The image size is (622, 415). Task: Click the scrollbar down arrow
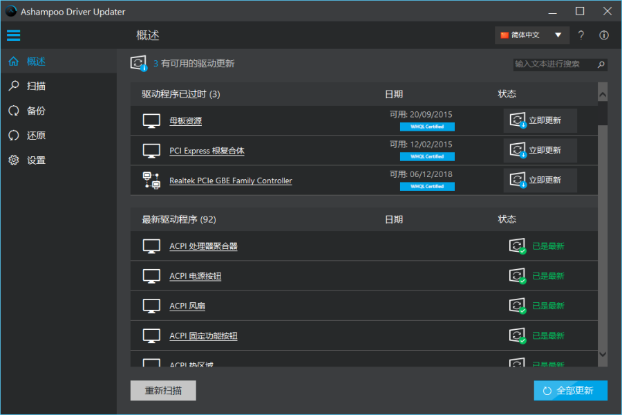(603, 354)
